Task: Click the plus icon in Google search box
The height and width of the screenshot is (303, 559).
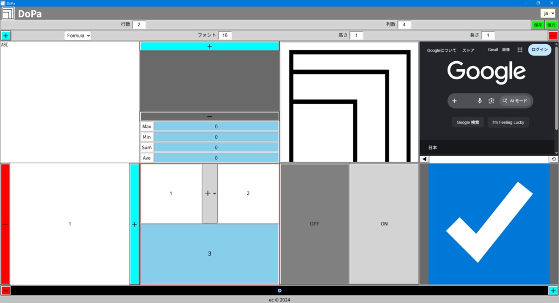Action: click(x=454, y=101)
